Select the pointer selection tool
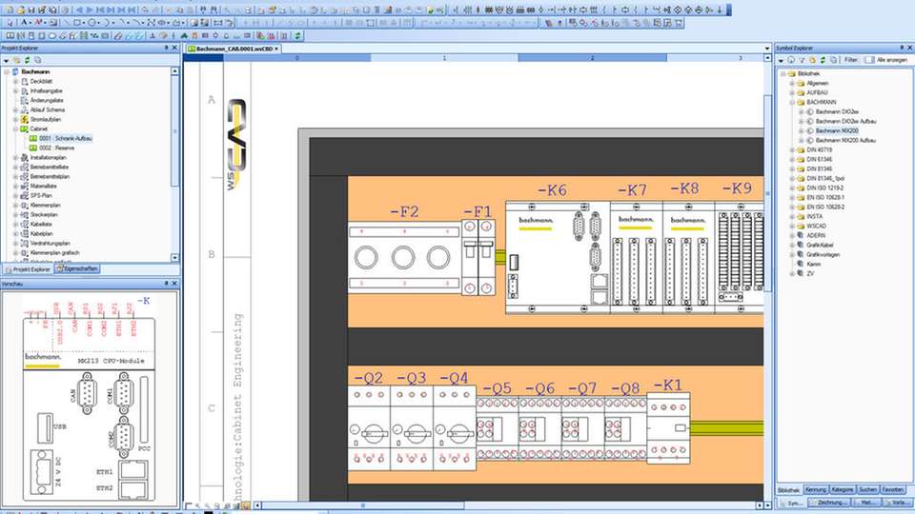This screenshot has height=514, width=915. [x=10, y=23]
